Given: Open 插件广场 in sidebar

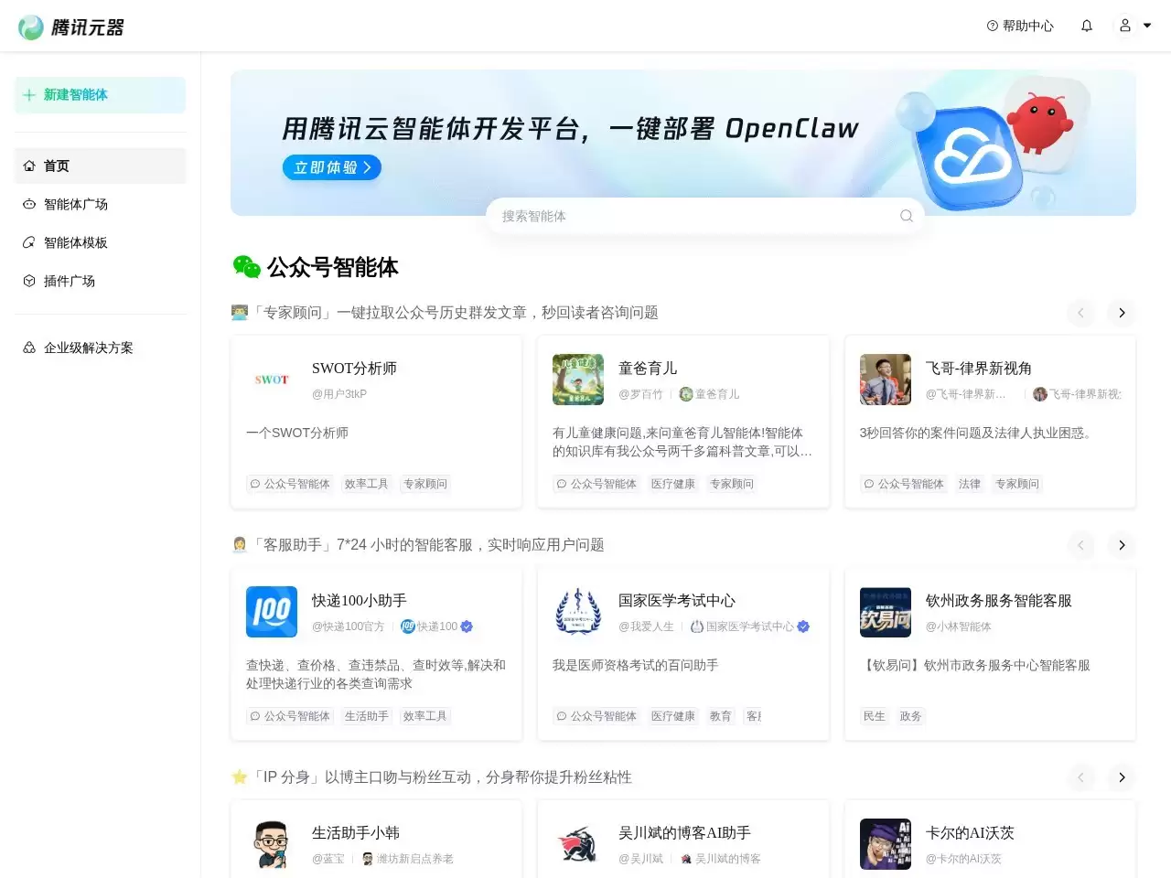Looking at the screenshot, I should [100, 281].
